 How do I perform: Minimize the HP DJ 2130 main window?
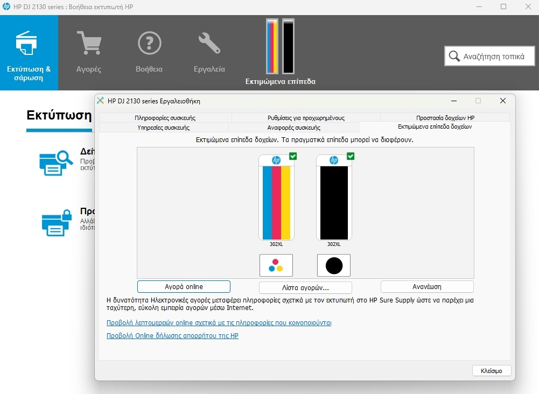(479, 6)
